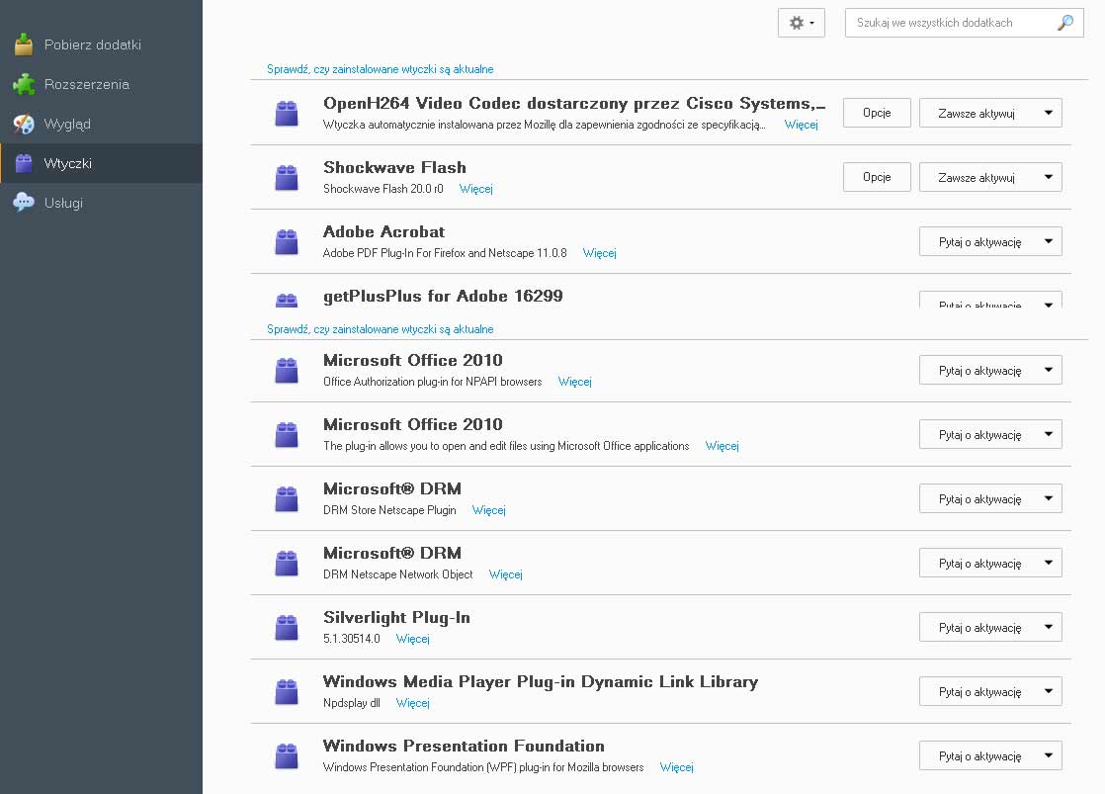Image resolution: width=1105 pixels, height=794 pixels.
Task: Go to the Usługi section
Action: 101,203
